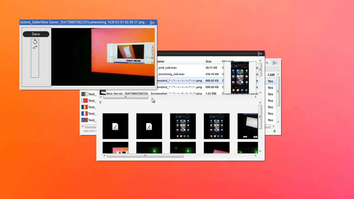Flip the image using the swap arrows icon
Viewport: 354px width, 199px height.
[35, 47]
